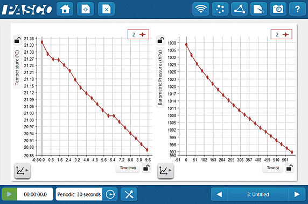
Task: Select the Time (s) axis label
Action: (x=272, y=168)
